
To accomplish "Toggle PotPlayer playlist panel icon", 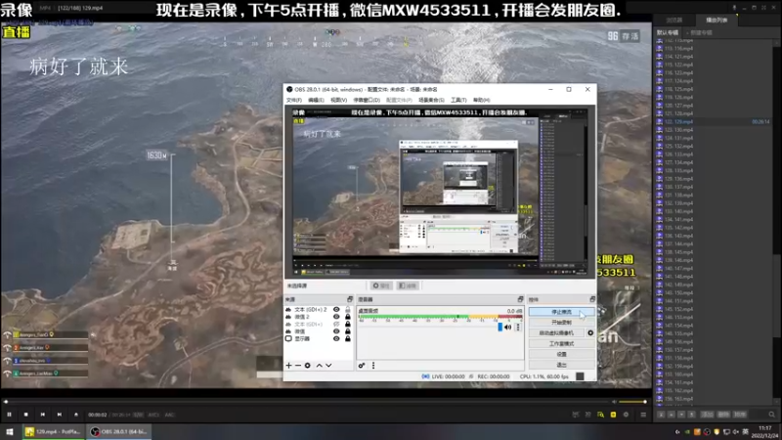I will [x=643, y=415].
